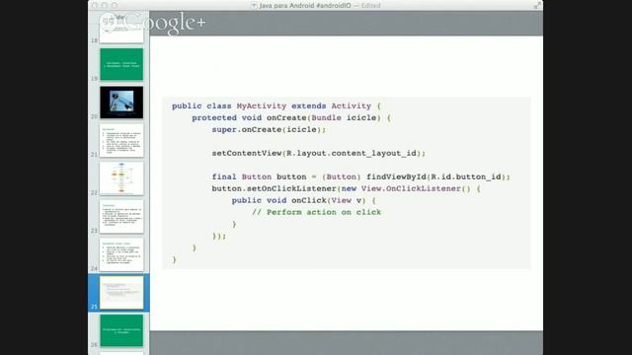
Task: Select slide 24 bulleted text thumbnail
Action: click(121, 254)
